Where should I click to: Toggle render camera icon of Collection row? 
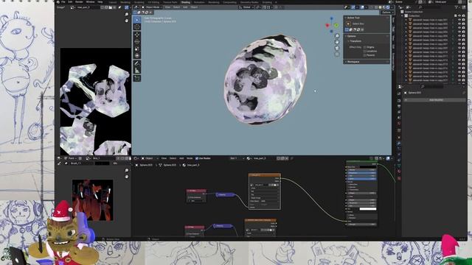coord(463,15)
